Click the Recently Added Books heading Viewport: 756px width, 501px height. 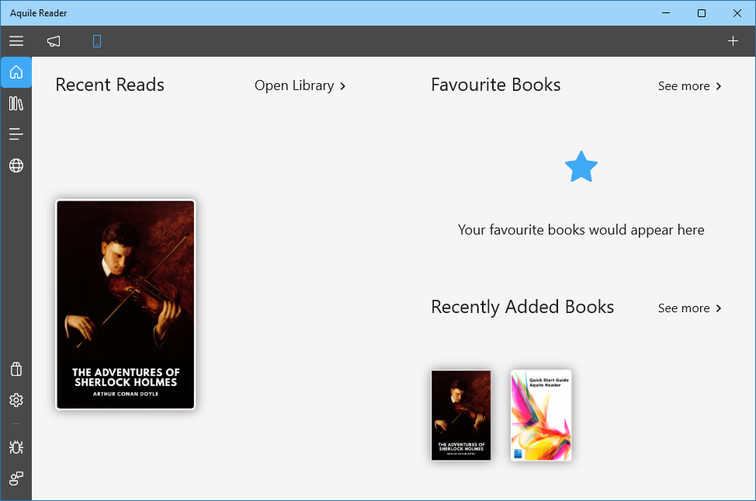point(522,308)
